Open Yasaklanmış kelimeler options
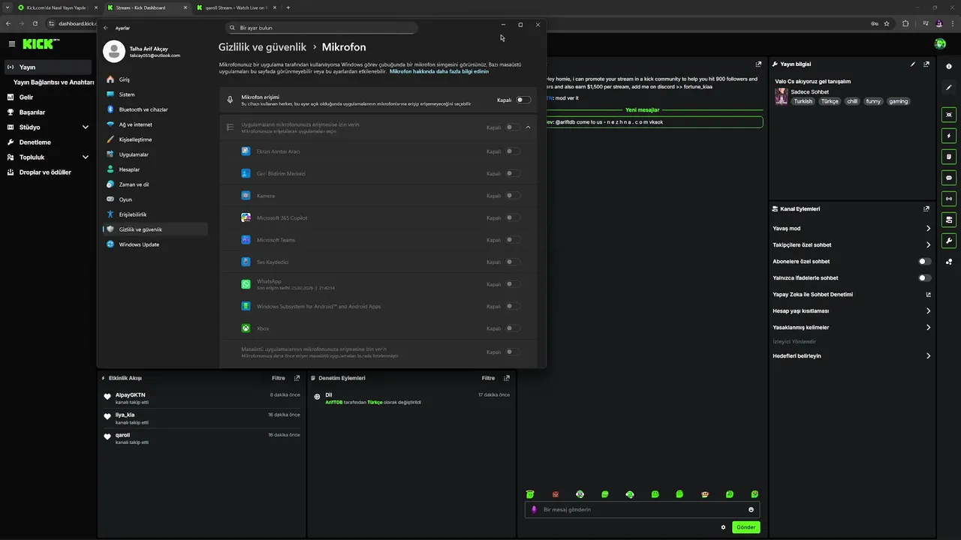The width and height of the screenshot is (961, 540). click(851, 328)
